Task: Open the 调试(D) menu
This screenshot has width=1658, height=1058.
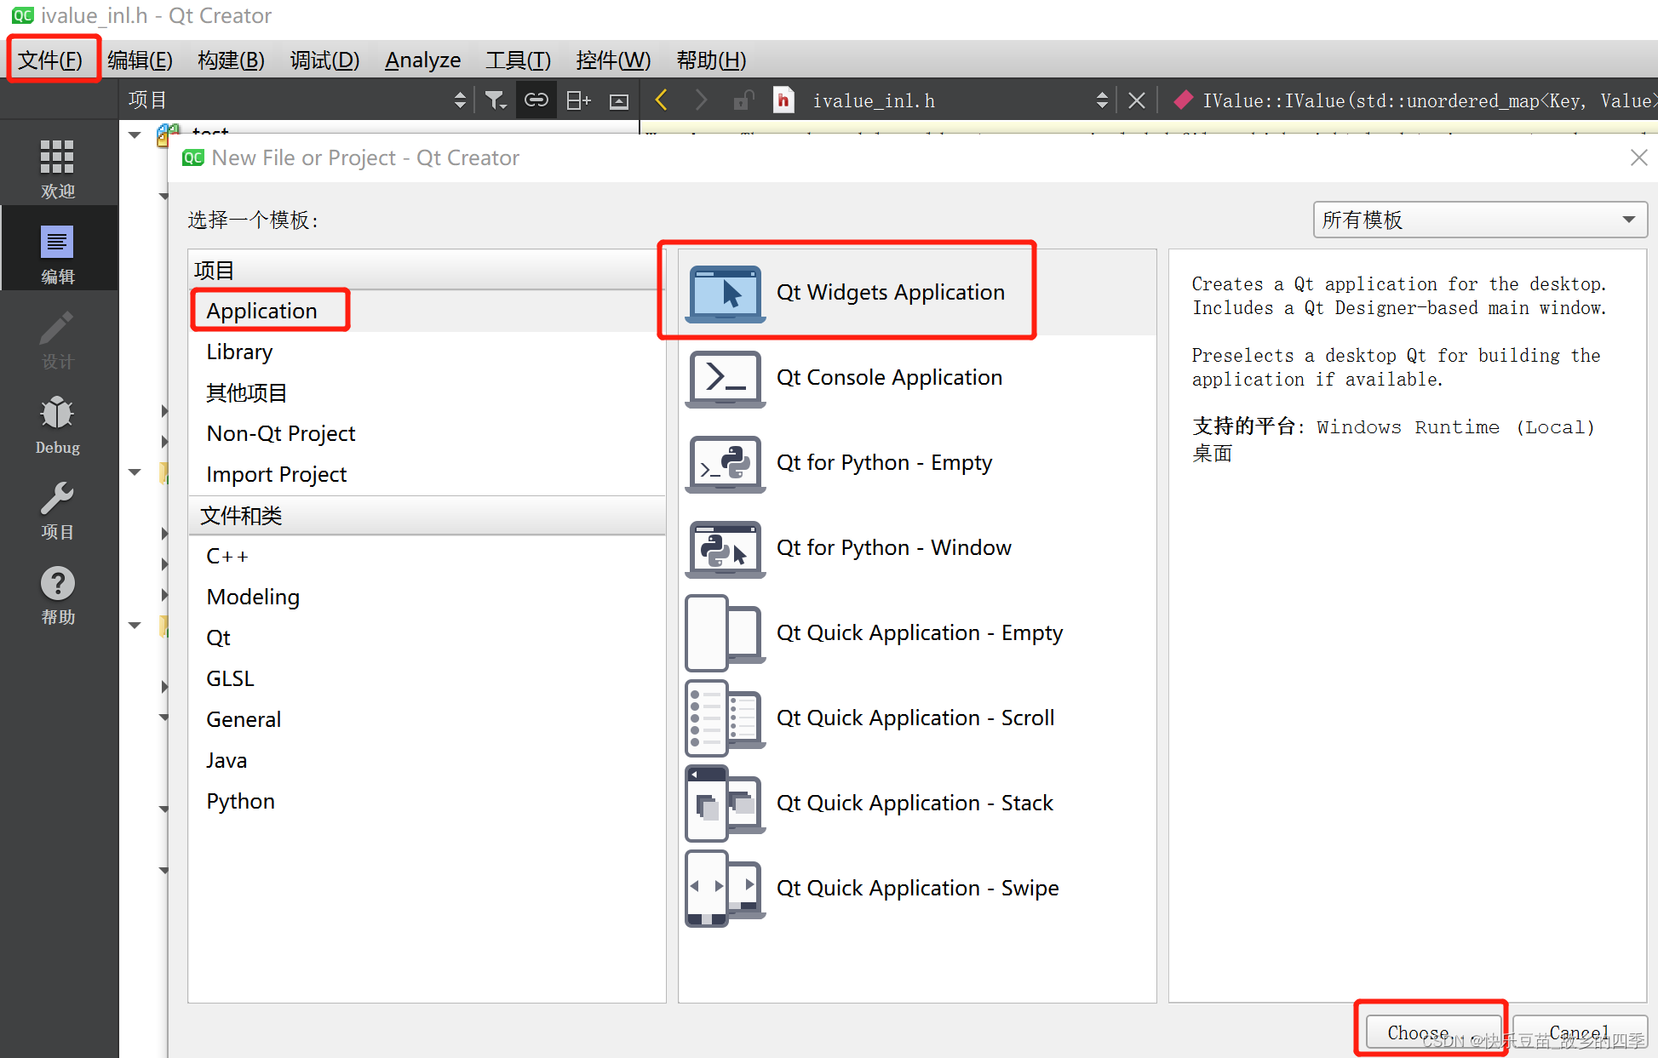Action: click(x=324, y=60)
